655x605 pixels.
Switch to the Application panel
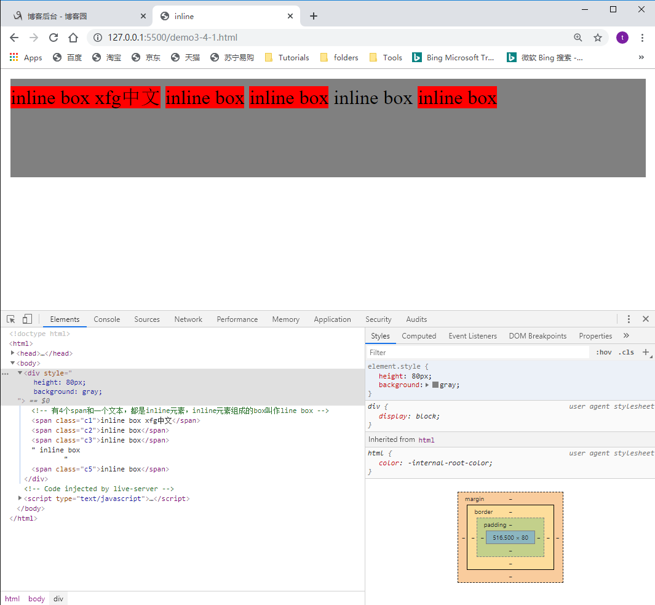[x=332, y=319]
